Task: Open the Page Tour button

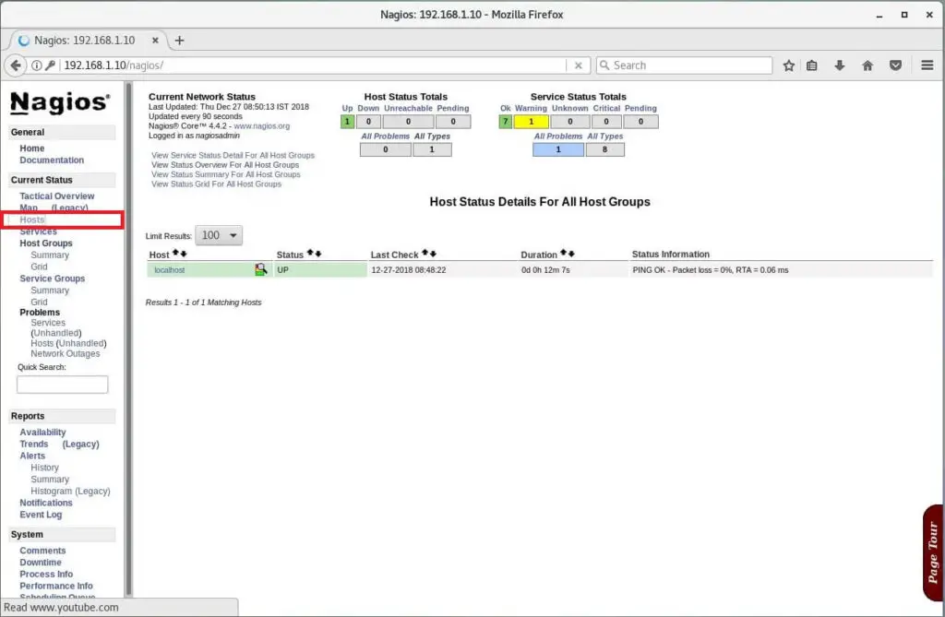Action: click(x=933, y=552)
